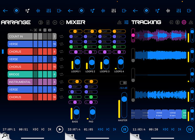Screen dimensions: 195x140
Task: Tap the undo arrow above section list
Action: pos(31,30)
